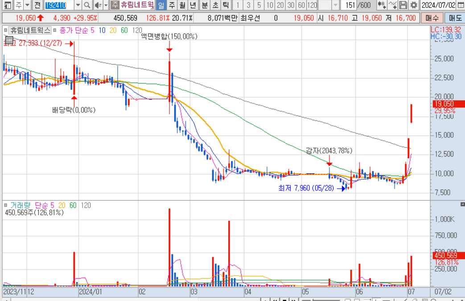
Task: Click the blue 10 moving average legend
Action: coord(102,30)
